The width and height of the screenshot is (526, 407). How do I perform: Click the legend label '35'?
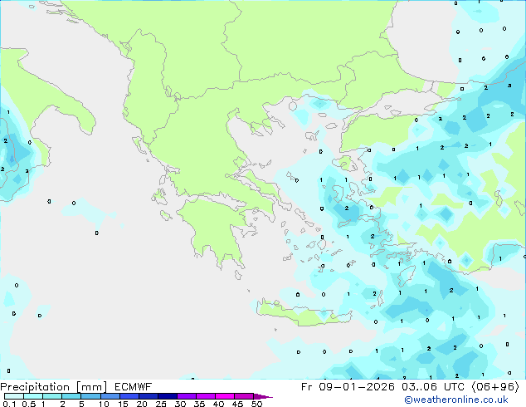coord(199,404)
